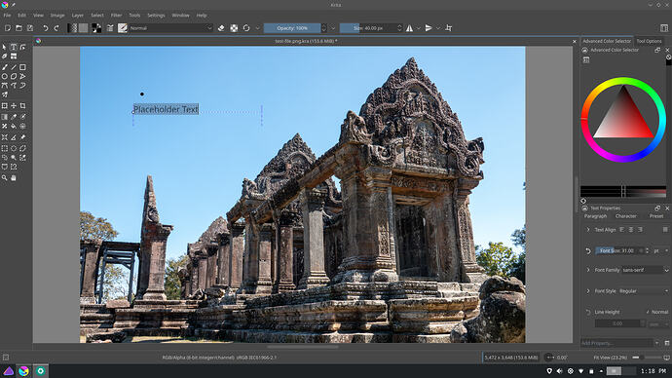Select the Text tool in toolbox

[x=14, y=47]
